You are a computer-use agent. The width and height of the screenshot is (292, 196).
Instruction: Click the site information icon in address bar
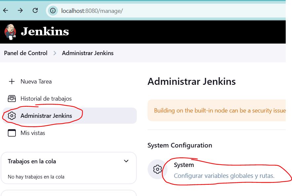(53, 10)
